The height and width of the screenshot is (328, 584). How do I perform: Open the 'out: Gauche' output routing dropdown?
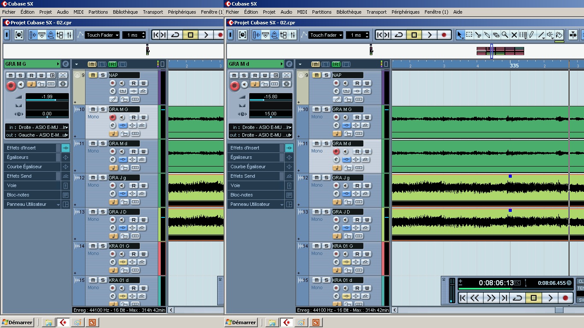pos(37,135)
